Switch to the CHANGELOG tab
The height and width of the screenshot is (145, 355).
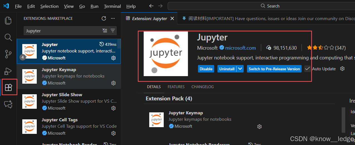(x=203, y=87)
